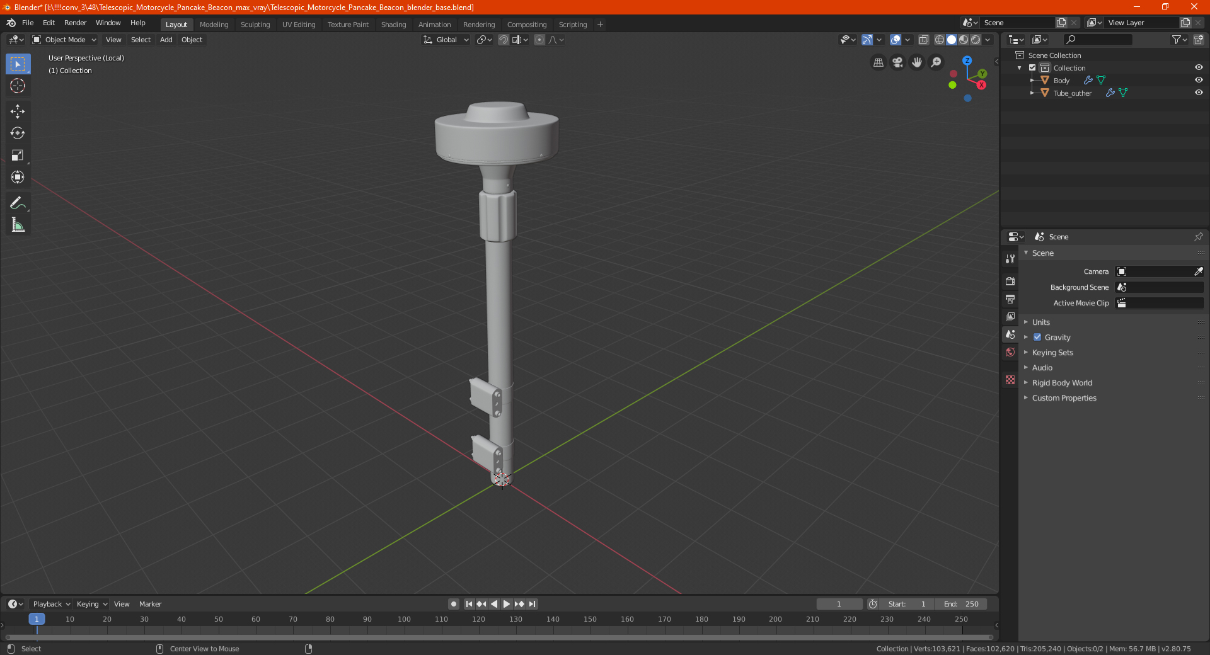
Task: Click the camera eyedropper icon
Action: [x=1198, y=271]
